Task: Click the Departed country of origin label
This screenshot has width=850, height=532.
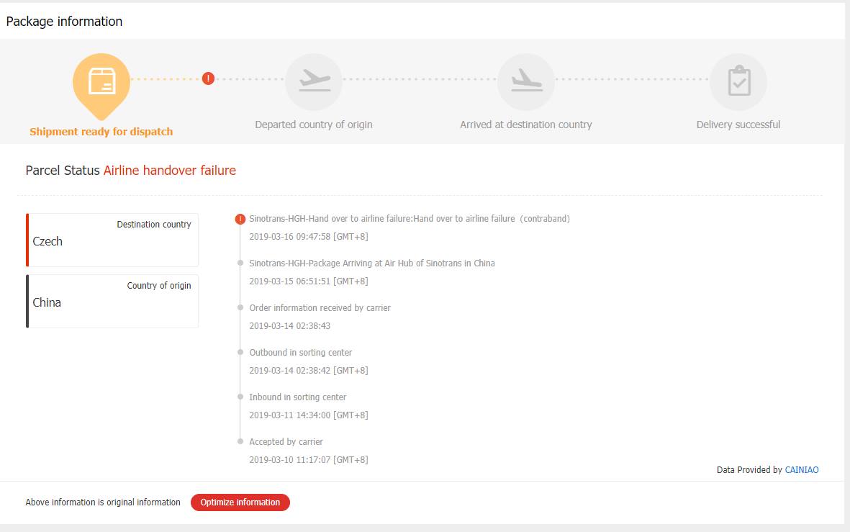Action: click(314, 125)
